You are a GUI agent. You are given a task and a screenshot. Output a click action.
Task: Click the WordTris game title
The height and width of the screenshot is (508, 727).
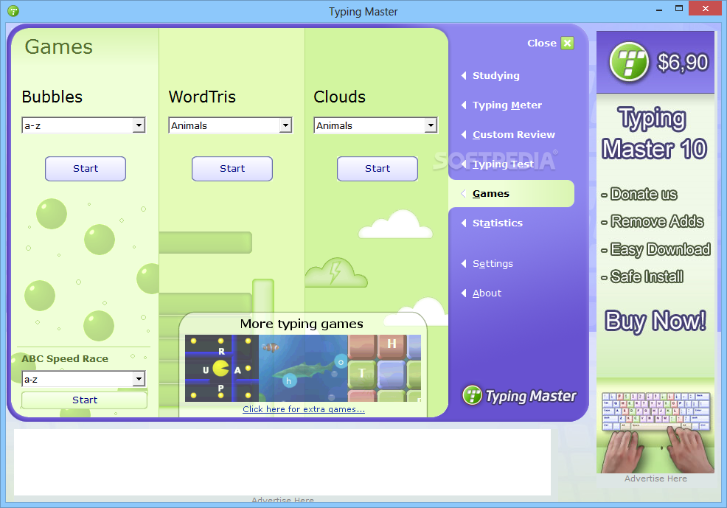click(202, 97)
